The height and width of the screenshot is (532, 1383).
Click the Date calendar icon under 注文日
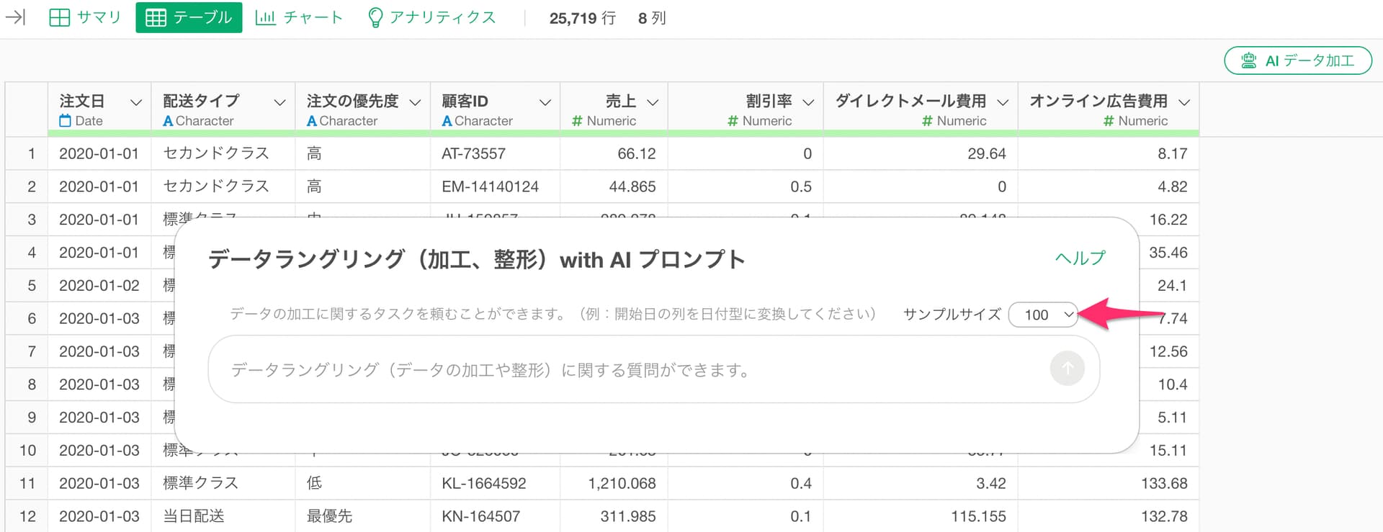point(65,121)
